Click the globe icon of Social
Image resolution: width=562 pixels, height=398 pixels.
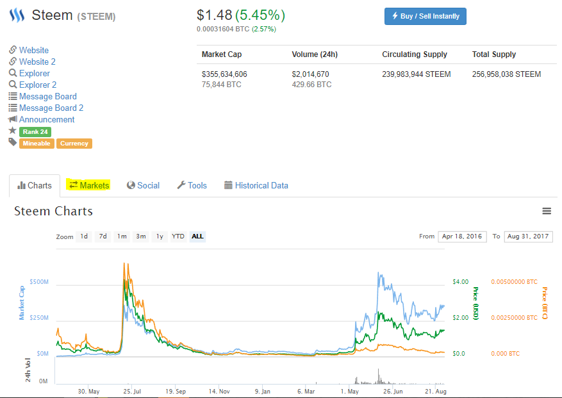point(131,185)
